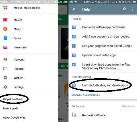Tap the Movies, Music, Books colorful grid icon
The height and width of the screenshot is (122, 137).
(x=5, y=8)
